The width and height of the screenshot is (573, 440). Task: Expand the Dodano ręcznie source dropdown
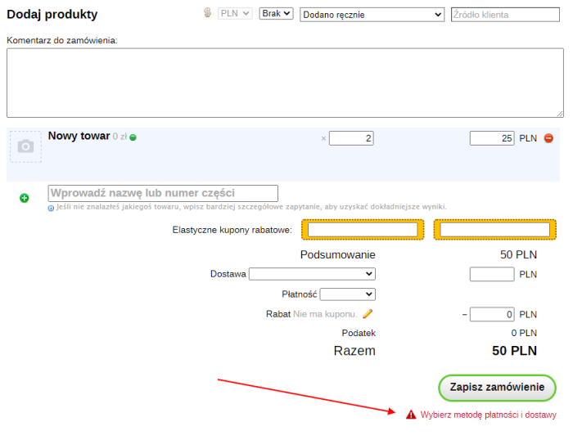click(372, 14)
